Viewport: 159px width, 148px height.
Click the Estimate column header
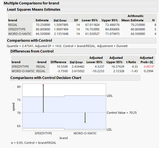[x=42, y=20]
